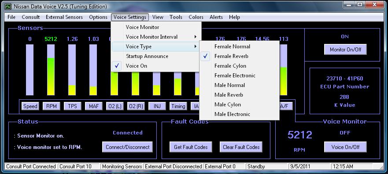Click External Port Disconnected status cell
388x174 pixels.
pos(173,167)
